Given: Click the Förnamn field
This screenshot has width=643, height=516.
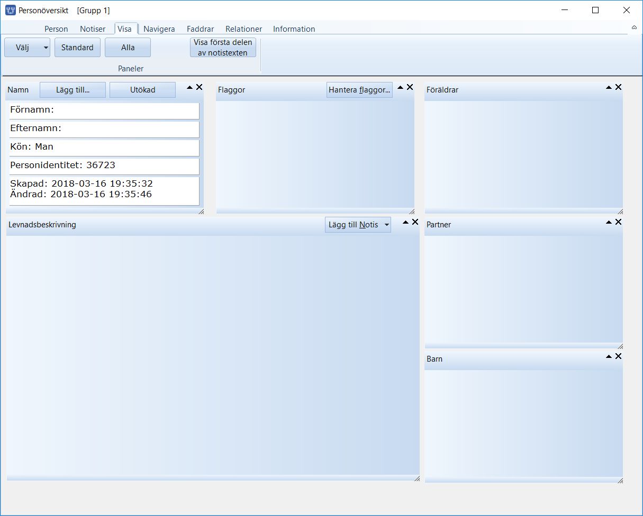Looking at the screenshot, I should (104, 110).
